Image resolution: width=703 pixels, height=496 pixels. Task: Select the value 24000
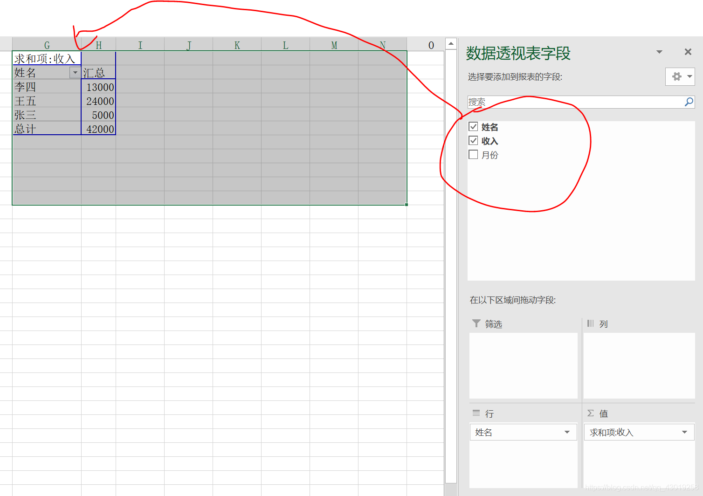click(98, 100)
